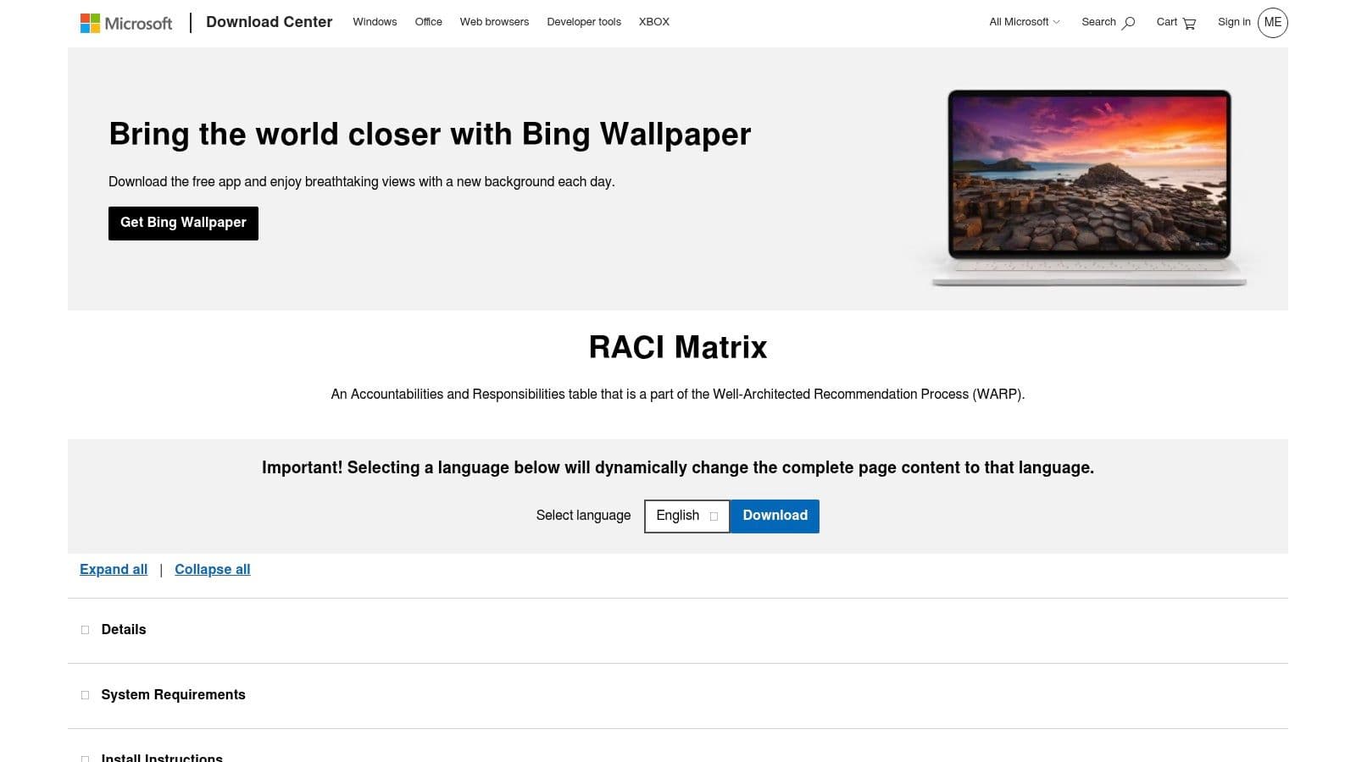The image size is (1356, 762).
Task: Open the Windows menu item
Action: tap(375, 22)
